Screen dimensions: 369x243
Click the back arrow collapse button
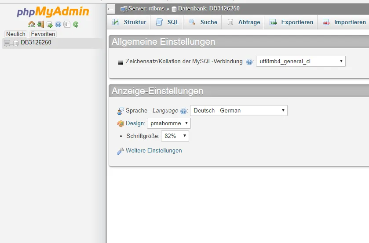pos(110,9)
